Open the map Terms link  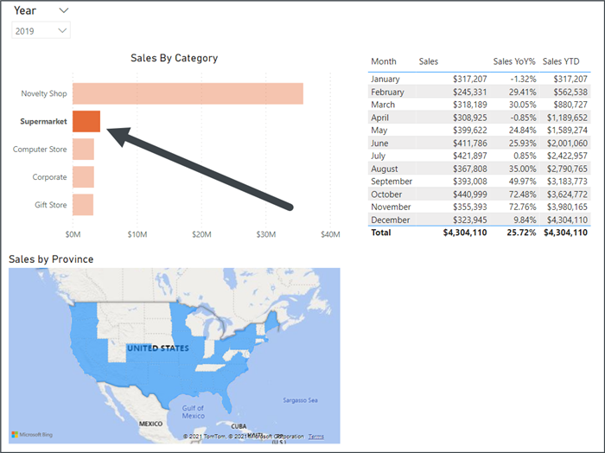[316, 437]
